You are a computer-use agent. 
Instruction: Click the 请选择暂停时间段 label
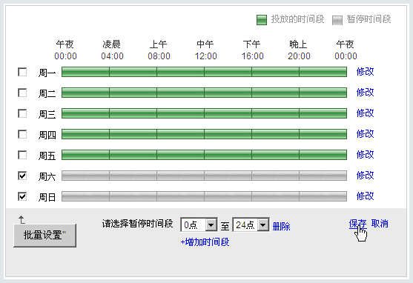tap(137, 224)
